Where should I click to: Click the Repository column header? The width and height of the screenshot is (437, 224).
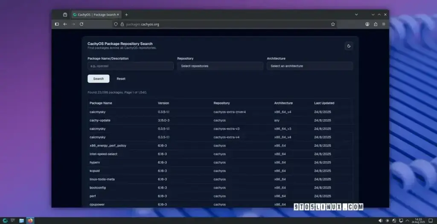pos(221,103)
